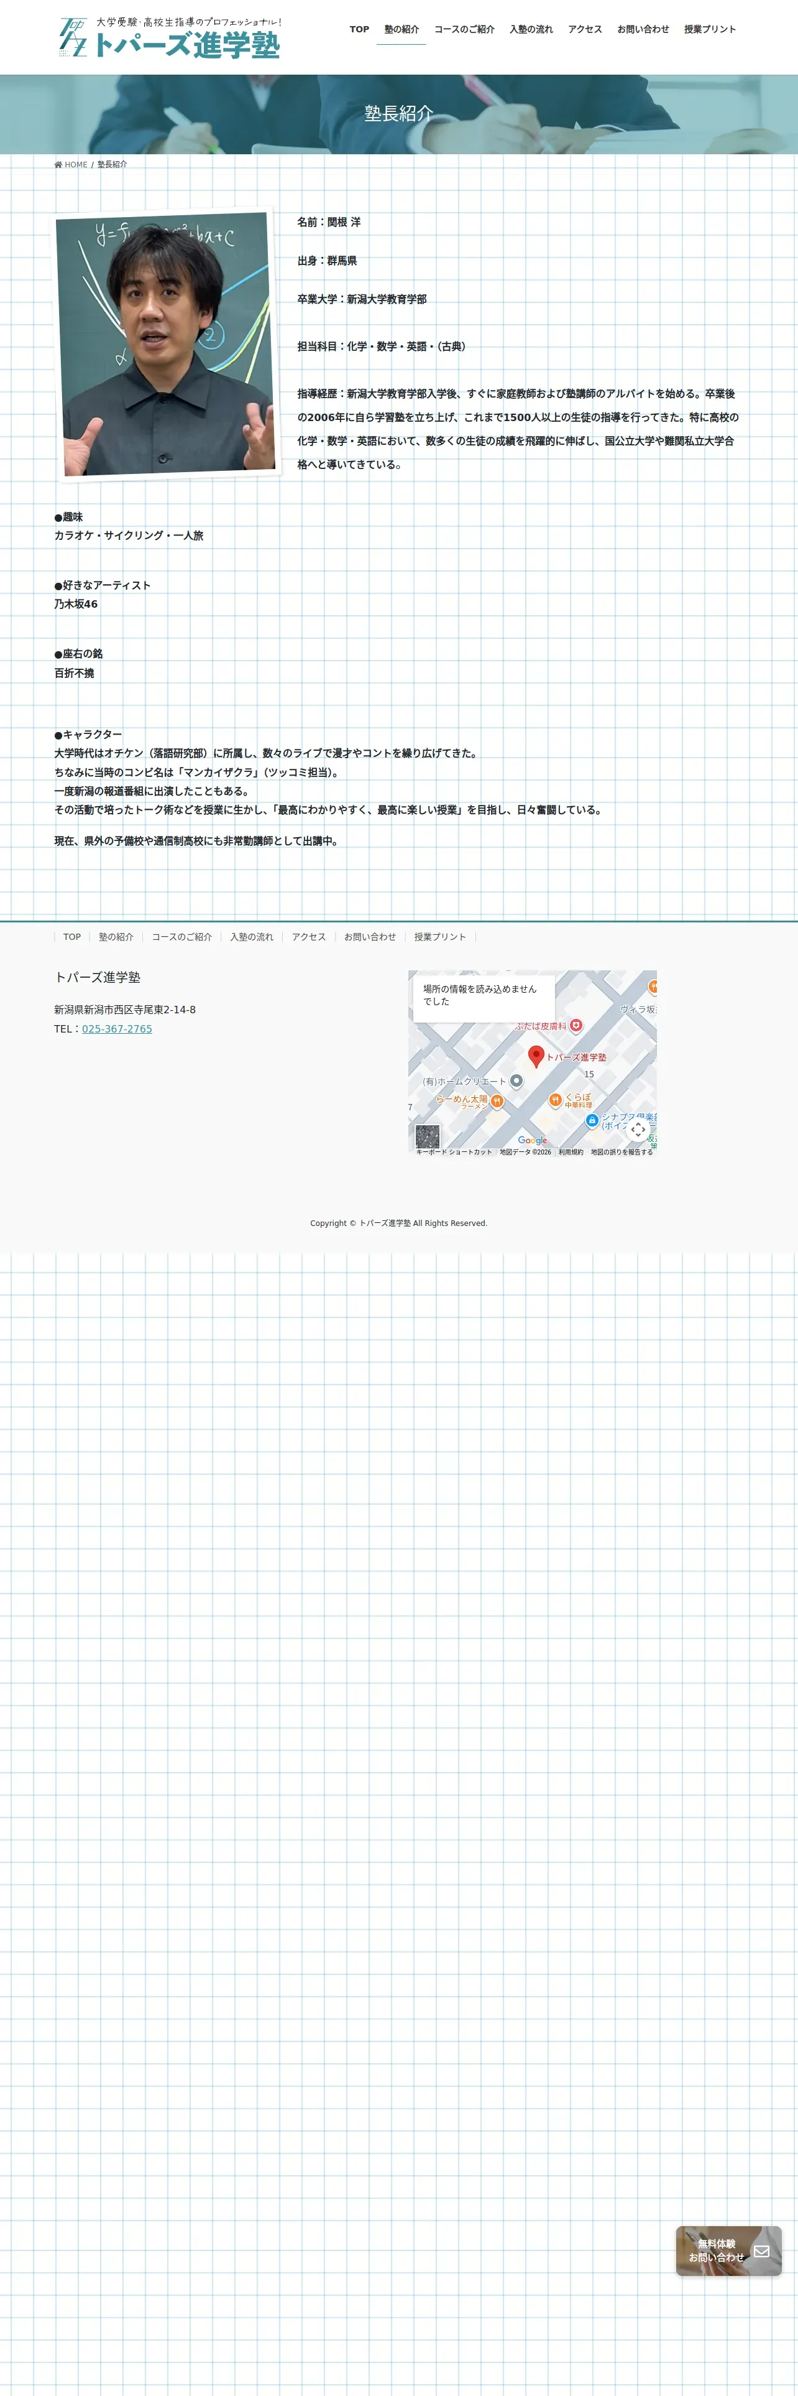
Task: Click the ●キャラクター heading
Action: [88, 735]
